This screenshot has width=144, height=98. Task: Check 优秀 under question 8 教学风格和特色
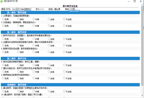[3, 78]
